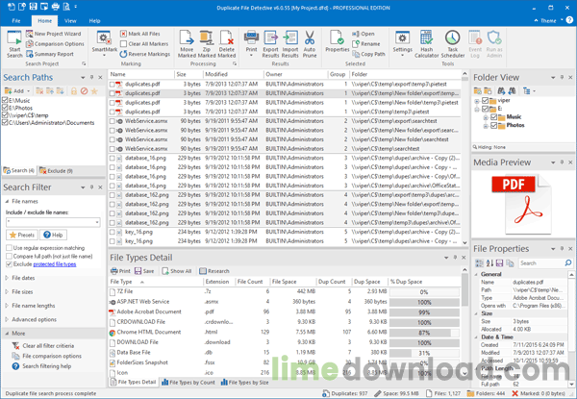This screenshot has width=577, height=399.
Task: Open Include/exclude file names dropdown
Action: (97, 222)
